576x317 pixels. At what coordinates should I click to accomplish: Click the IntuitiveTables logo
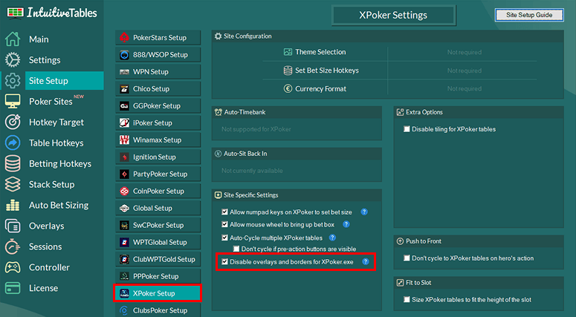[52, 13]
